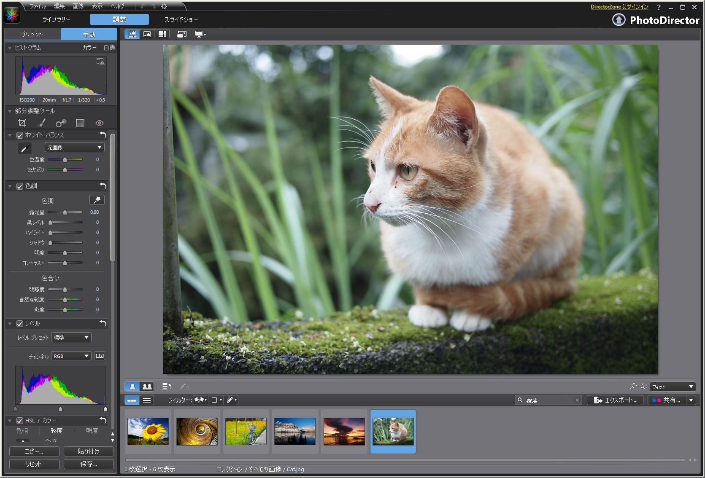The image size is (705, 478).
Task: Open the spot removal tool
Action: [60, 123]
